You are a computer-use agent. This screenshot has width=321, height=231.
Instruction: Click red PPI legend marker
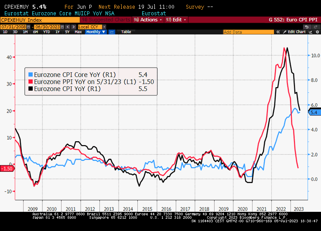click(x=31, y=82)
